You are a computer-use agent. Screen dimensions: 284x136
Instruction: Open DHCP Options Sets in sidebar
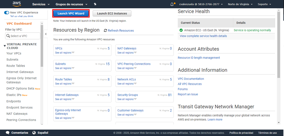[x=20, y=88]
